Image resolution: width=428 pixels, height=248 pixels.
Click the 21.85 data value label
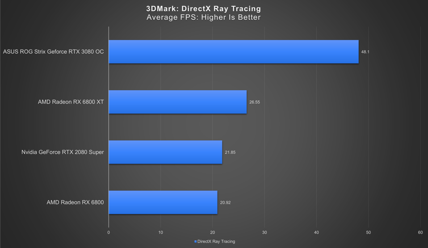point(230,152)
